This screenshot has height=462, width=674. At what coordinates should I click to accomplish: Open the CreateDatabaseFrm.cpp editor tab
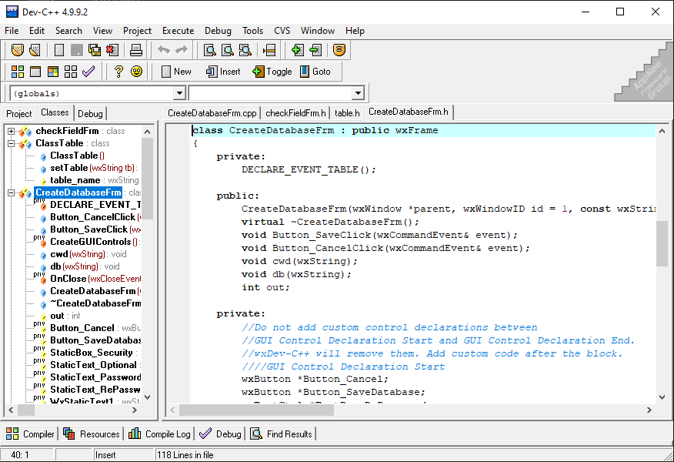pos(212,113)
